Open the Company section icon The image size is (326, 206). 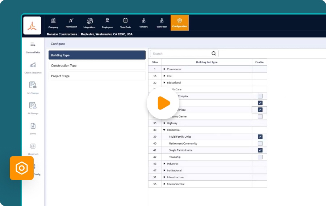pos(53,20)
